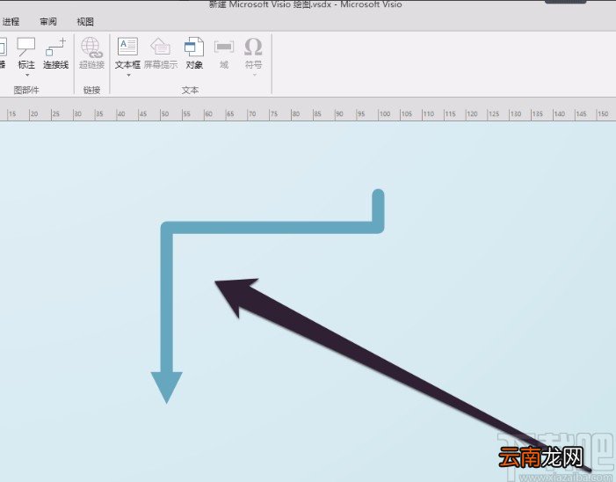Click the 域 field icon
616x482 pixels.
224,47
